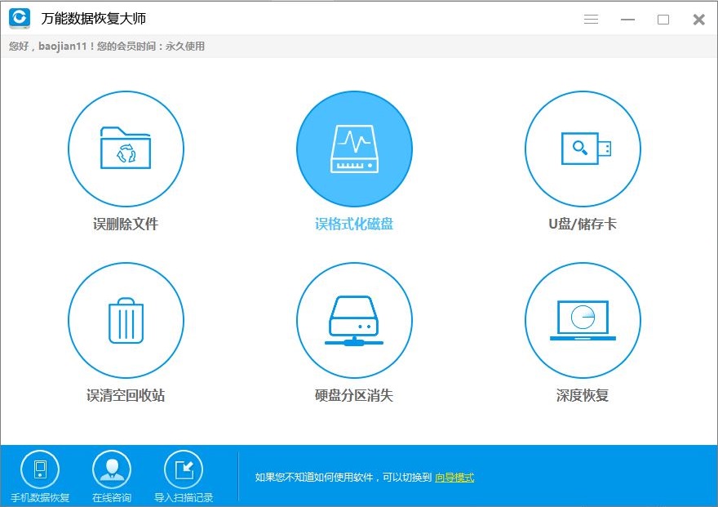This screenshot has width=718, height=507.
Task: Click the 误清空回收站 label
Action: [126, 395]
